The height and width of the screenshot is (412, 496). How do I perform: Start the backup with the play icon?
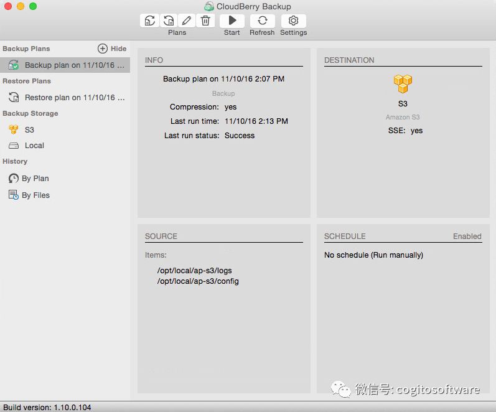click(x=232, y=21)
